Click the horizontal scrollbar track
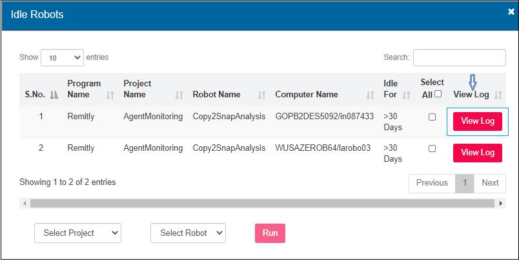 [x=258, y=203]
